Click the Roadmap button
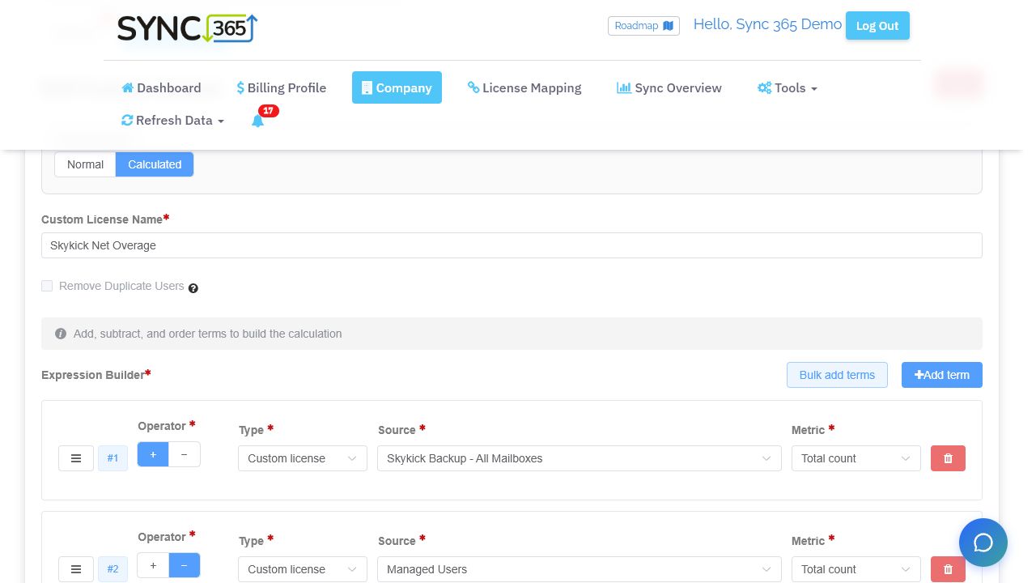Viewport: 1036px width, 583px height. [x=643, y=26]
